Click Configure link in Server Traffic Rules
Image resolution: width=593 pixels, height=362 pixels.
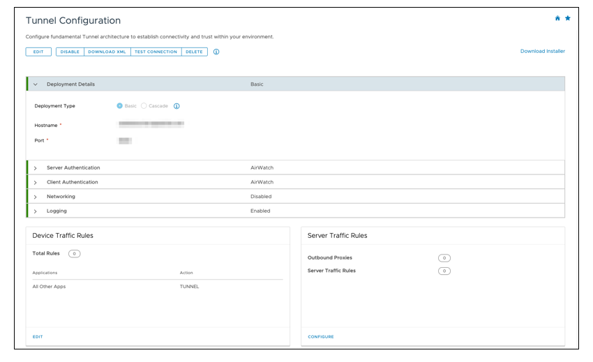[321, 337]
